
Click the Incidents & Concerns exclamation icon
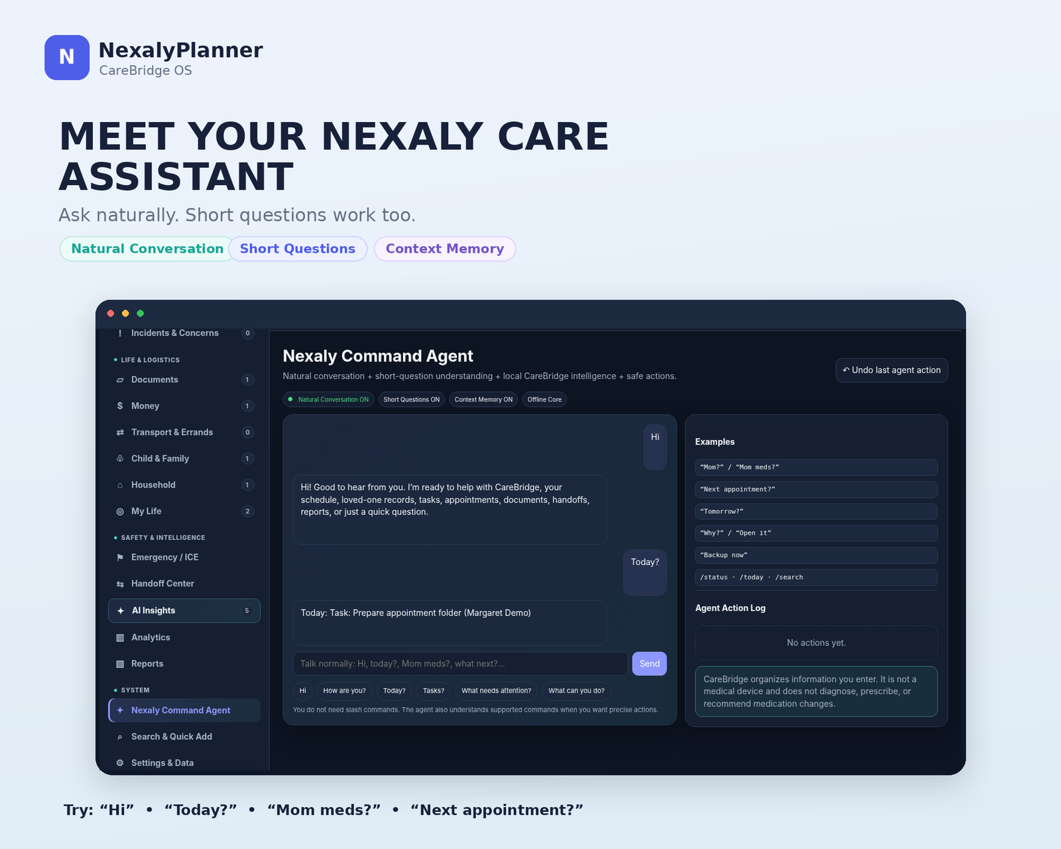point(120,333)
